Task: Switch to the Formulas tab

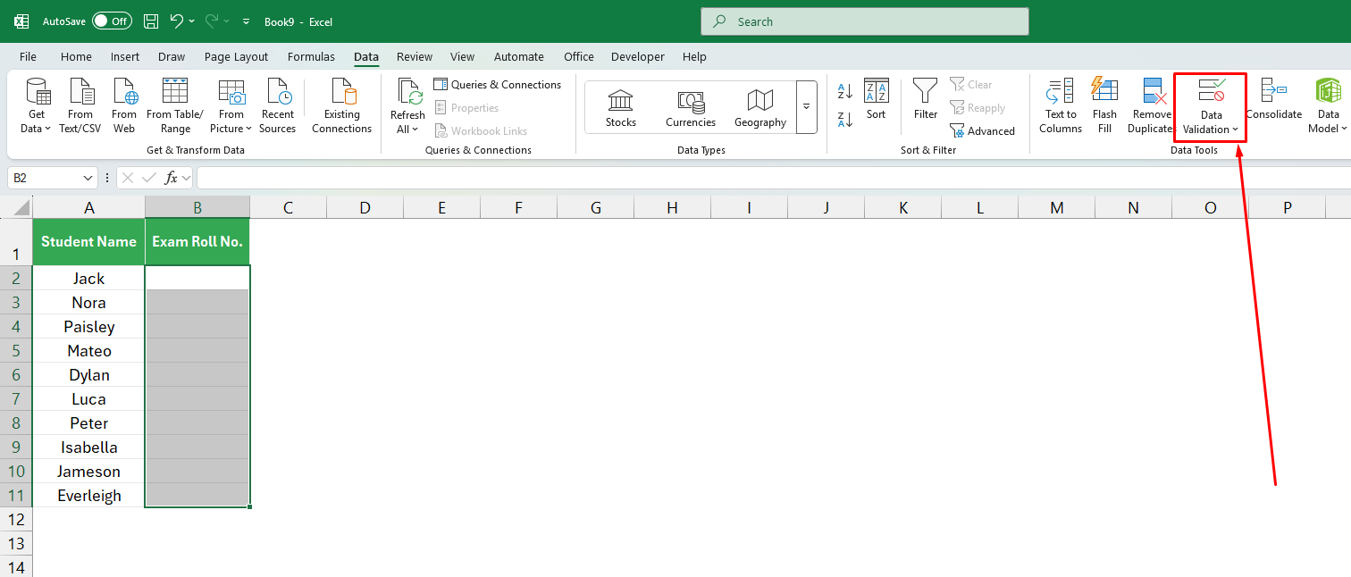Action: tap(311, 56)
